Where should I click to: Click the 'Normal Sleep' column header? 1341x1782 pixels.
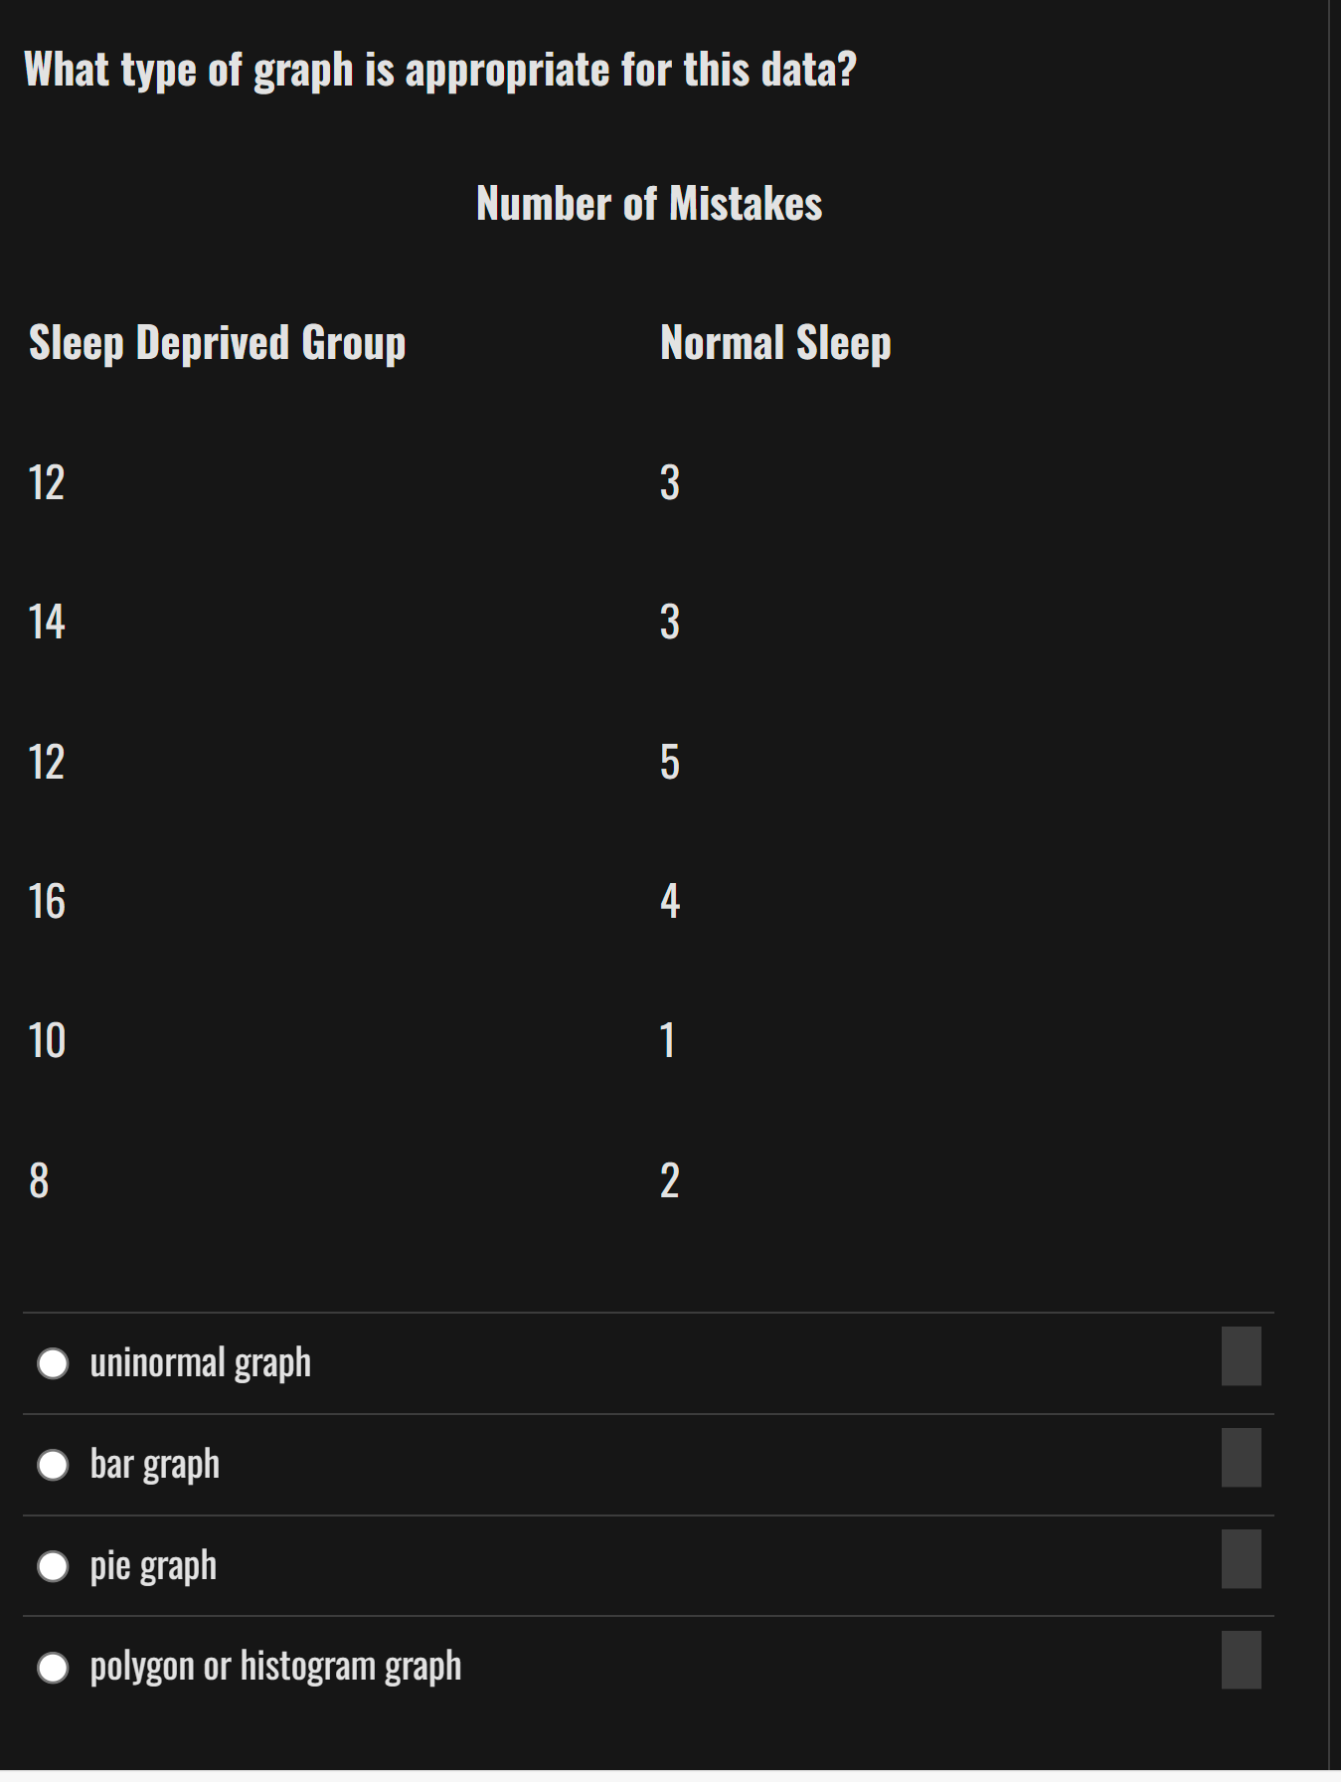coord(775,344)
